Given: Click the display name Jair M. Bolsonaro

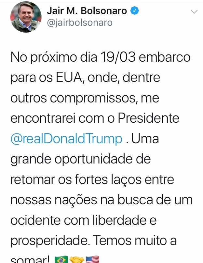Looking at the screenshot, I should point(87,11).
